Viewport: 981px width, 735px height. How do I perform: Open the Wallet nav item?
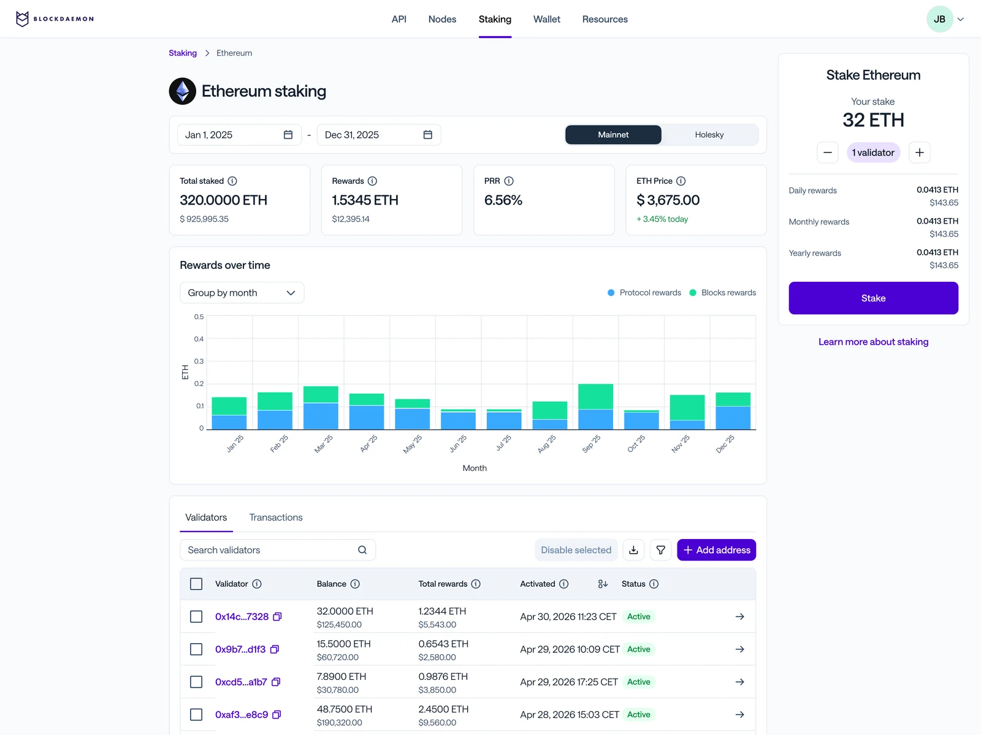547,19
